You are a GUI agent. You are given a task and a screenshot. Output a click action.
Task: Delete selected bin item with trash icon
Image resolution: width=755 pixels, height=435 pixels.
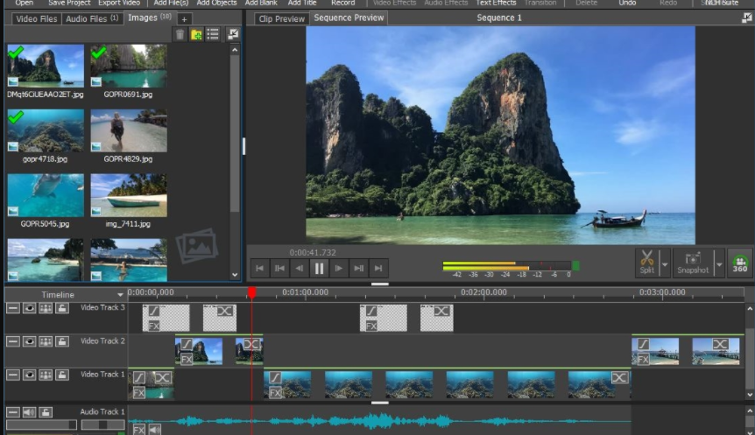pos(180,34)
